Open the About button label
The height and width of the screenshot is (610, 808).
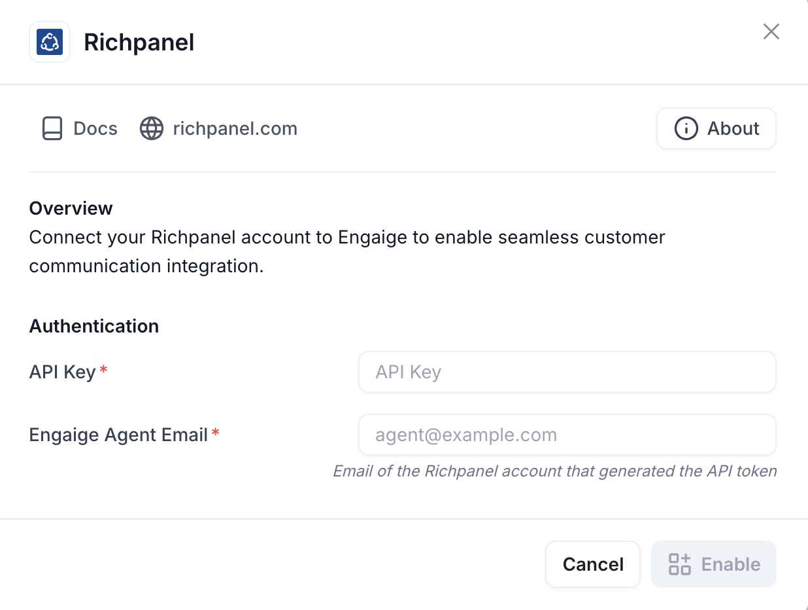[733, 128]
